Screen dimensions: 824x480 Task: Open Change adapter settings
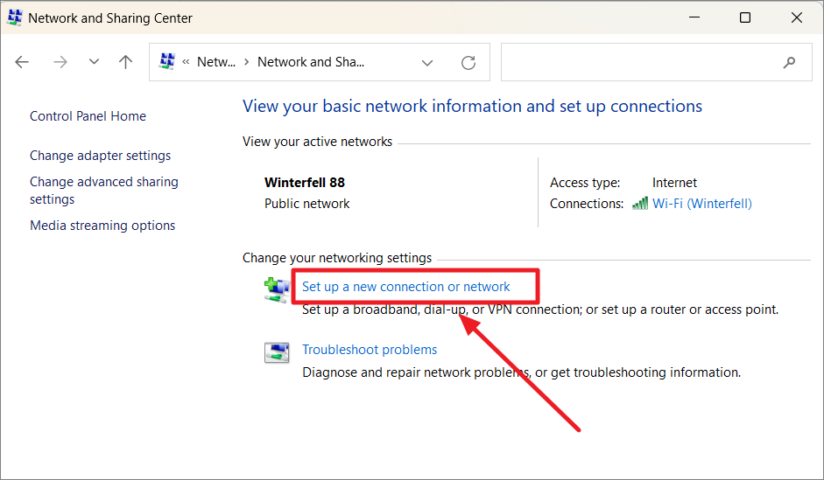100,156
